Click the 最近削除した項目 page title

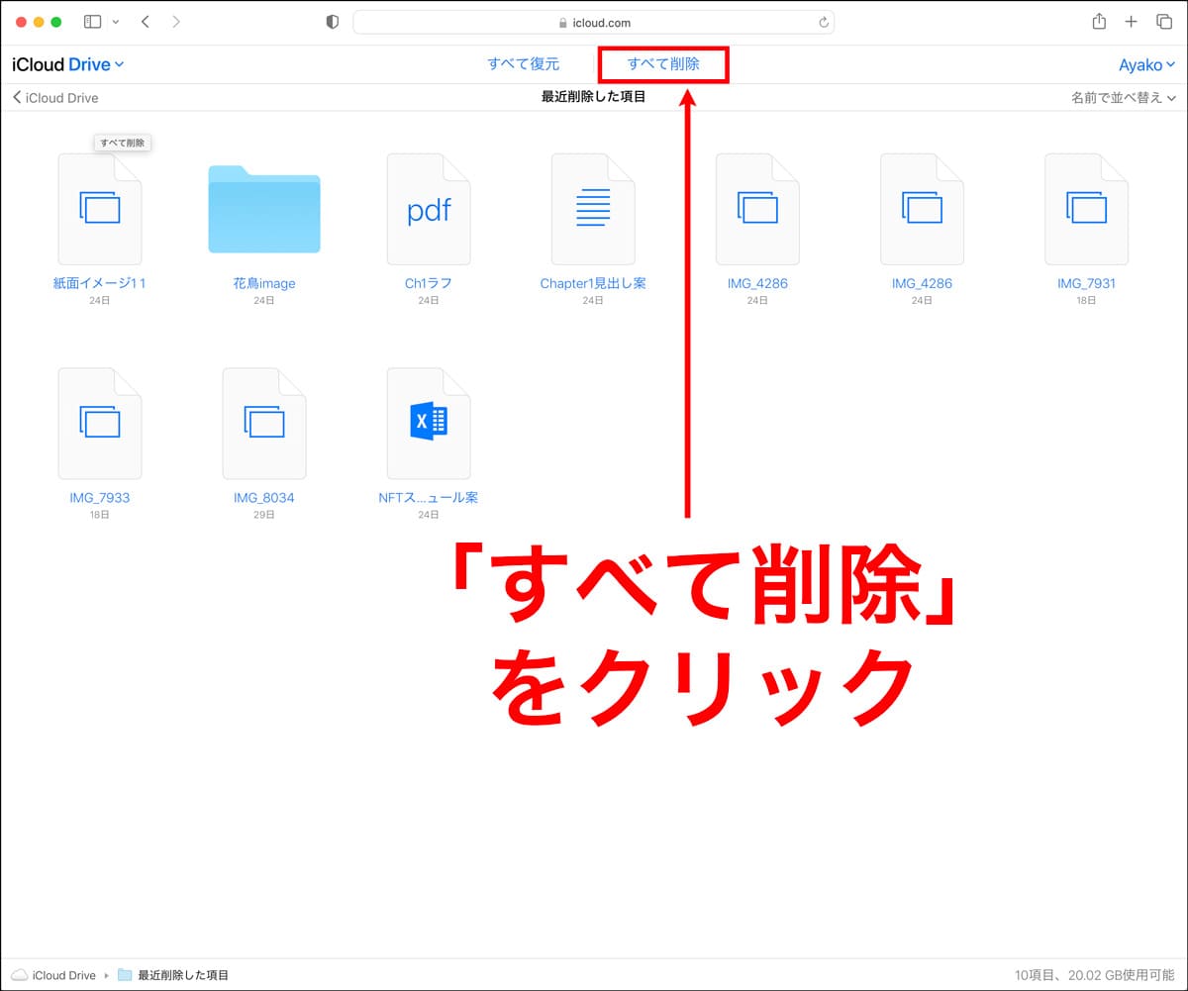tap(594, 97)
